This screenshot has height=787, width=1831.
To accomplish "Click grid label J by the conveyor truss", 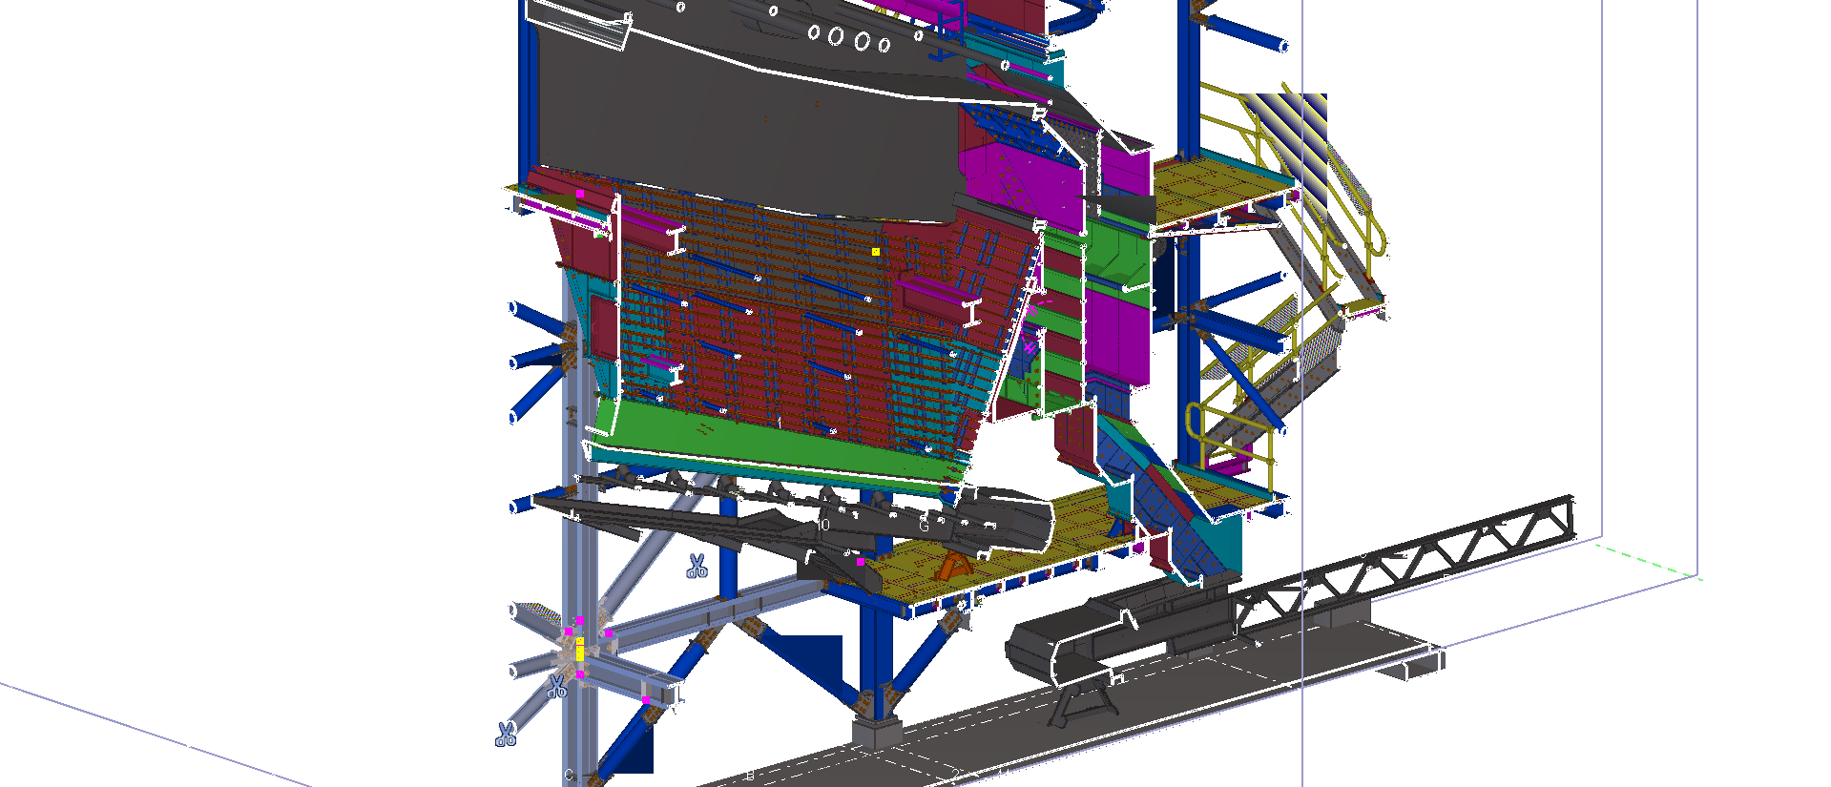I will (x=1235, y=631).
